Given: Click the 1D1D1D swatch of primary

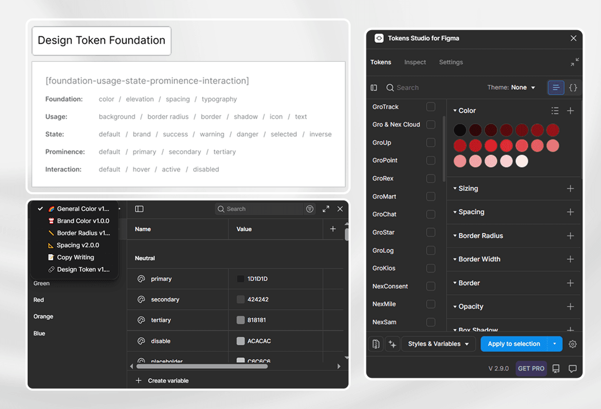Looking at the screenshot, I should (240, 279).
